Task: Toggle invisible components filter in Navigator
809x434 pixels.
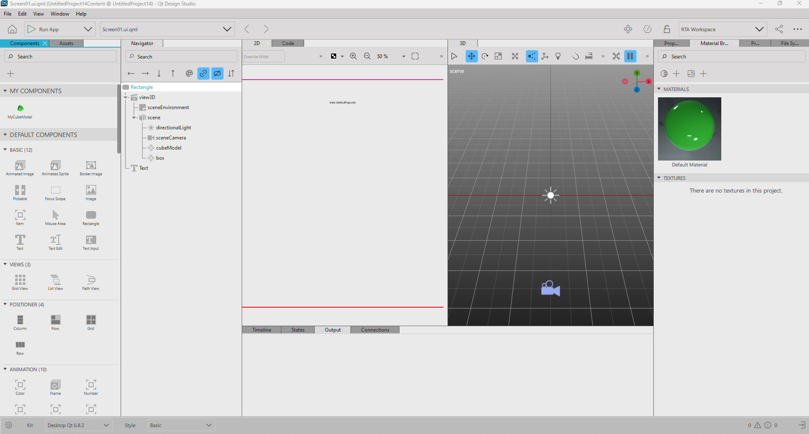Action: [x=217, y=73]
